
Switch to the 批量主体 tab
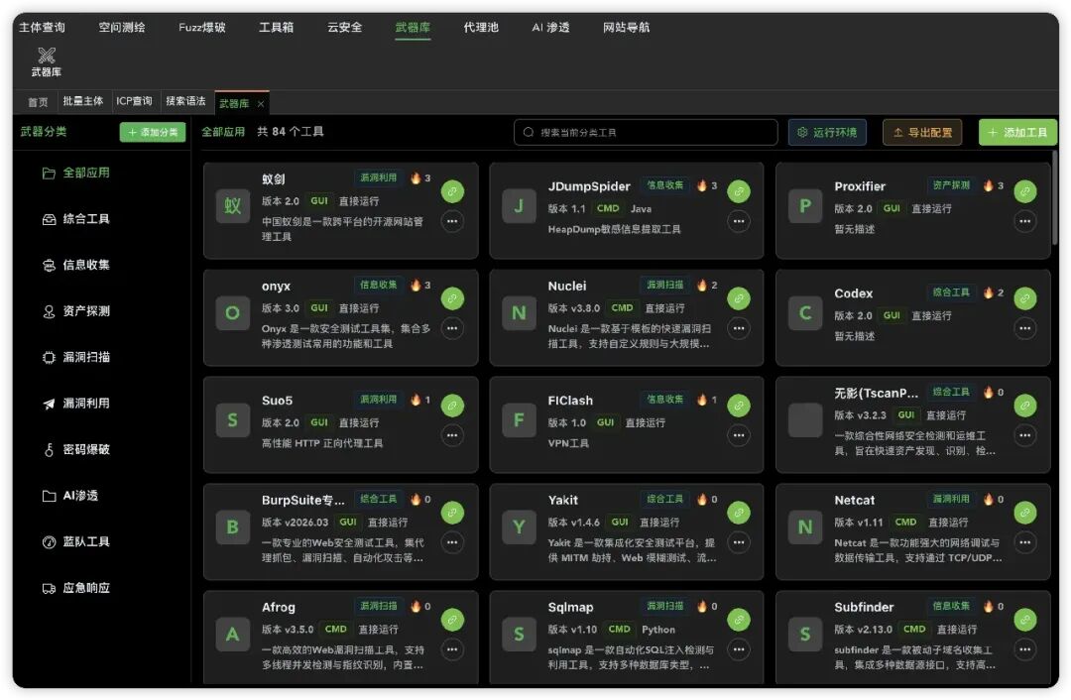click(x=82, y=102)
